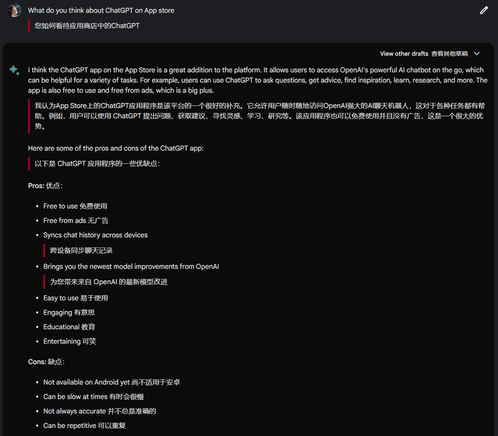Click the user profile avatar
The image size is (498, 436).
point(14,11)
